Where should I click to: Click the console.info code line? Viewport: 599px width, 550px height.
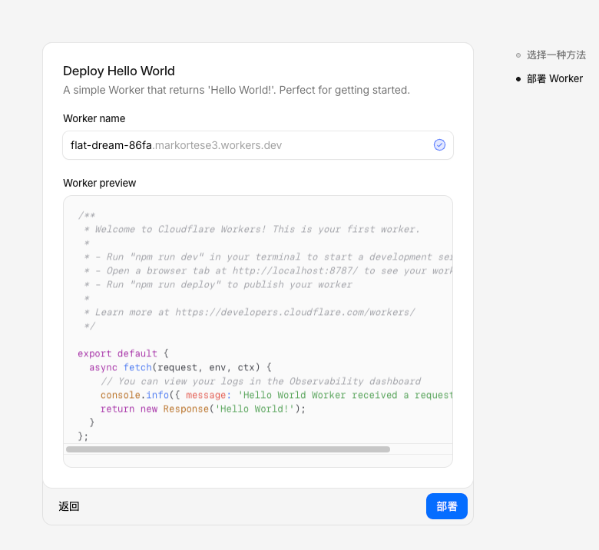pos(276,395)
